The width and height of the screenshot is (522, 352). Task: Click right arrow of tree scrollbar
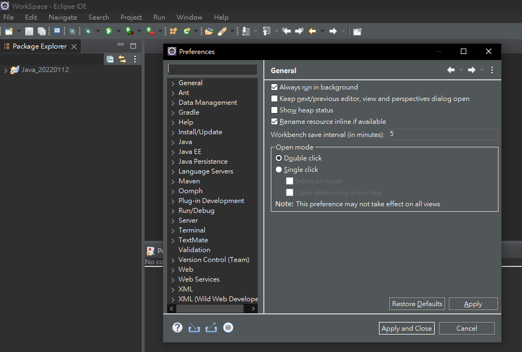pyautogui.click(x=253, y=309)
